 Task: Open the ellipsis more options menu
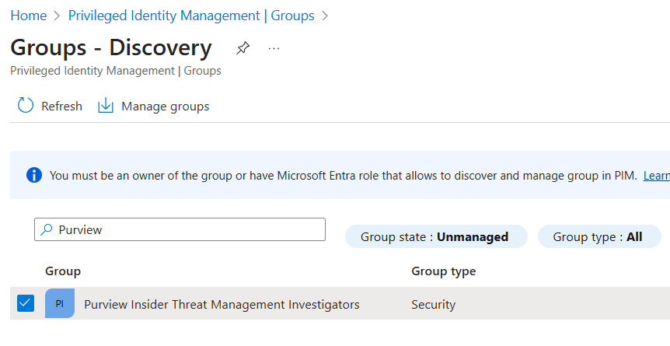point(274,48)
